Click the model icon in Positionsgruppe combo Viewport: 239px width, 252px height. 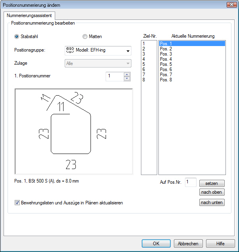70,50
